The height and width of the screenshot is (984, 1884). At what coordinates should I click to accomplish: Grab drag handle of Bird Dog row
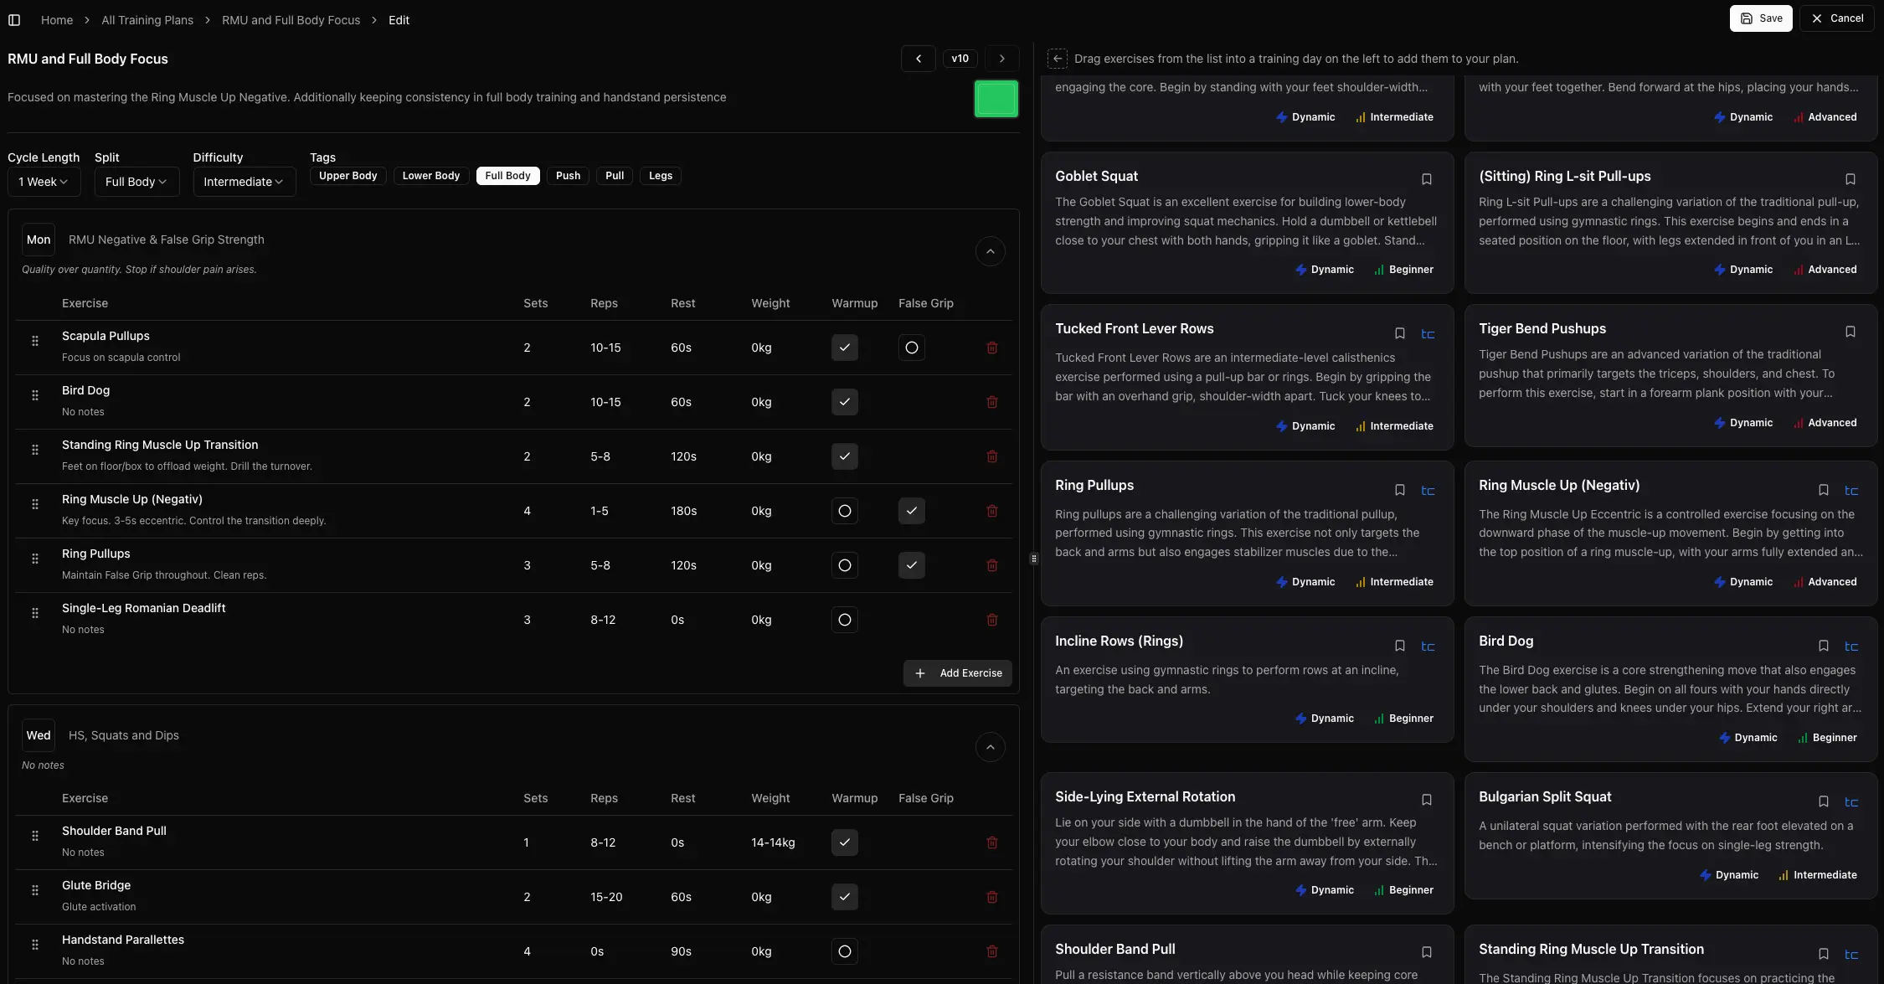click(35, 395)
